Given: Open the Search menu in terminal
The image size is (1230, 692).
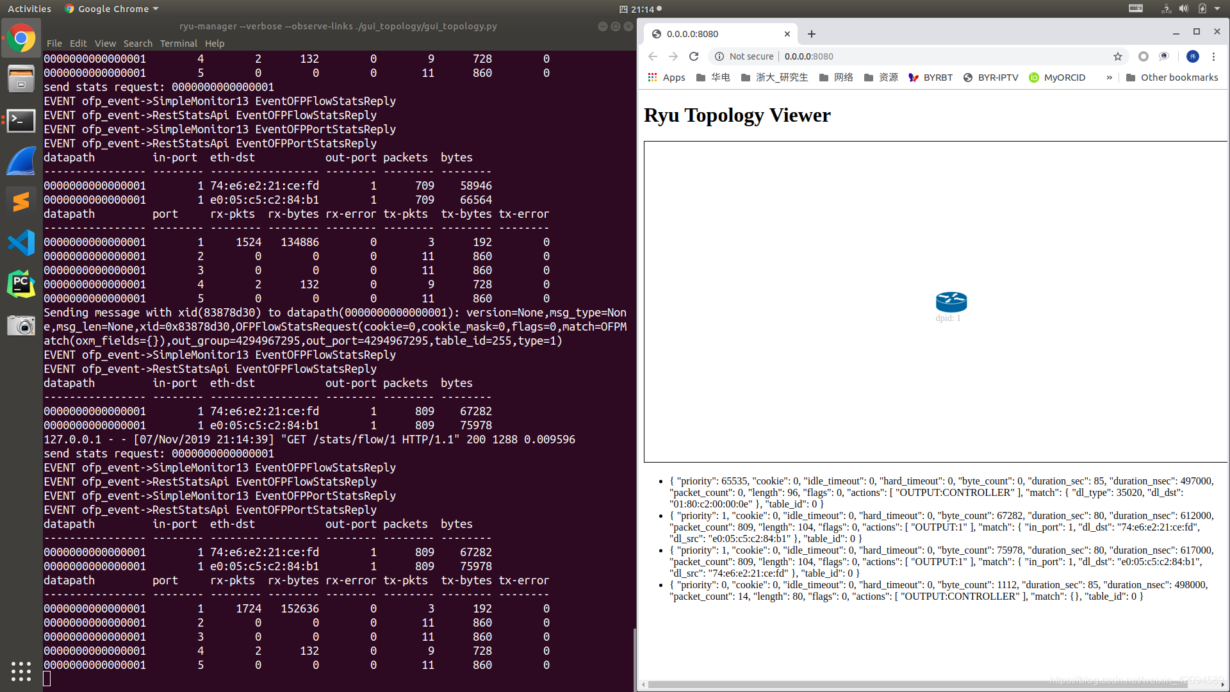Looking at the screenshot, I should coord(138,44).
